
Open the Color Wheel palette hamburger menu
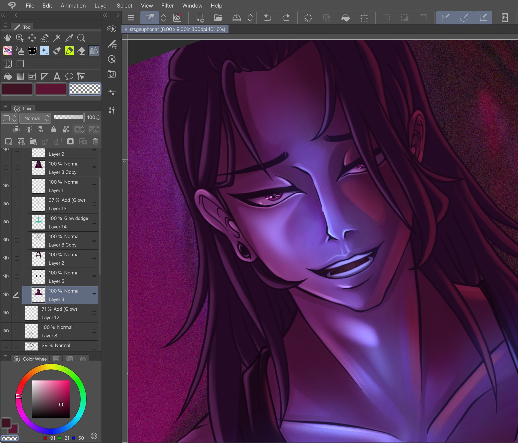pos(5,357)
